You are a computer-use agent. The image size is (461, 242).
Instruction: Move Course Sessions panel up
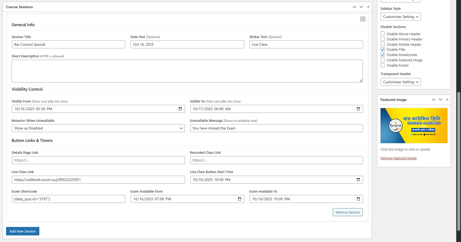(x=354, y=7)
